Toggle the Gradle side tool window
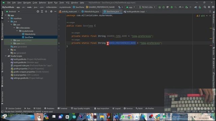The image size is (216, 121). coord(214,51)
